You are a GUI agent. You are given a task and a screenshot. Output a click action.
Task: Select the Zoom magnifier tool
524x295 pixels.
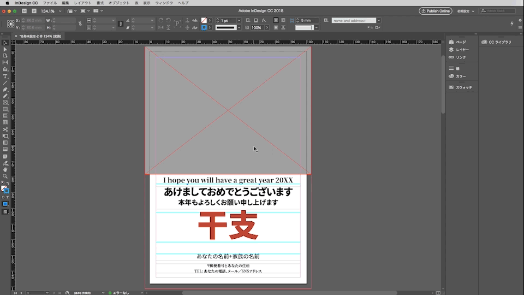pos(5,176)
